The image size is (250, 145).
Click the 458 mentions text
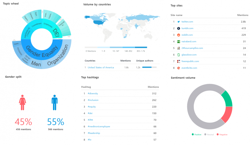point(23,129)
